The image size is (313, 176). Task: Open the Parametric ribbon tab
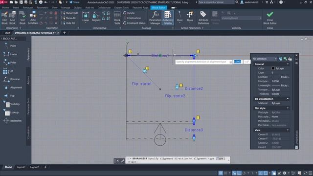[43, 8]
